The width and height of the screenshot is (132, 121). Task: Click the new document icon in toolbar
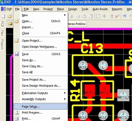pyautogui.click(x=3, y=16)
